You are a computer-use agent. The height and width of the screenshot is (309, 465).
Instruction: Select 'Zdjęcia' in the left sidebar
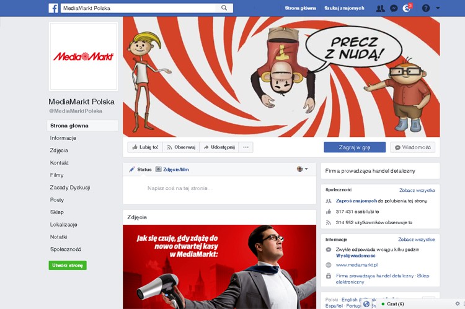tap(59, 150)
